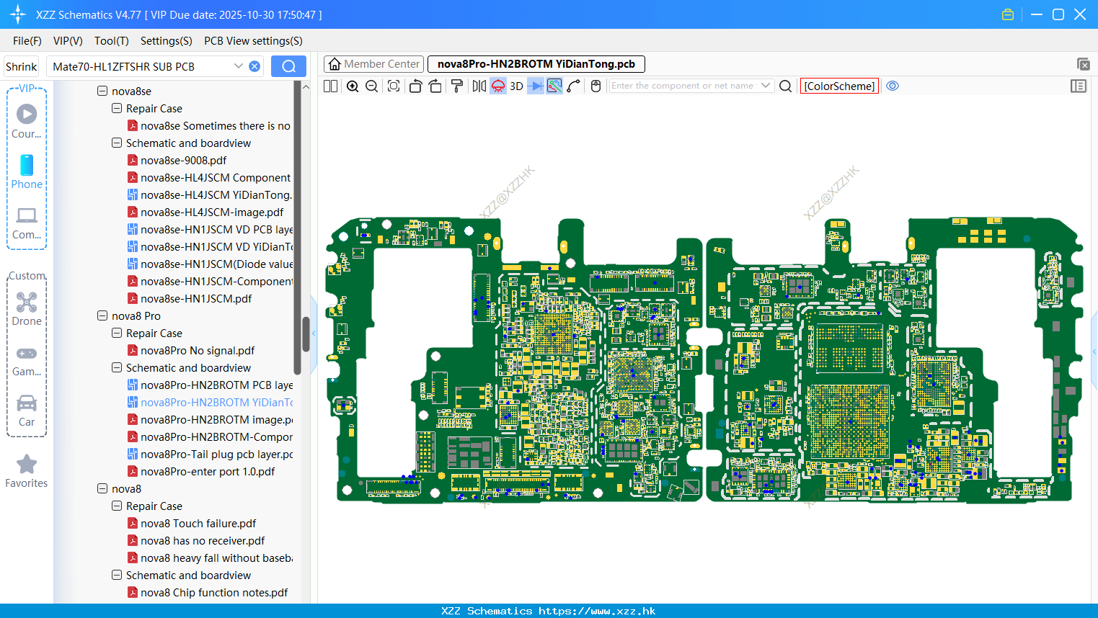1098x618 pixels.
Task: Toggle the diode value display
Action: 536,86
